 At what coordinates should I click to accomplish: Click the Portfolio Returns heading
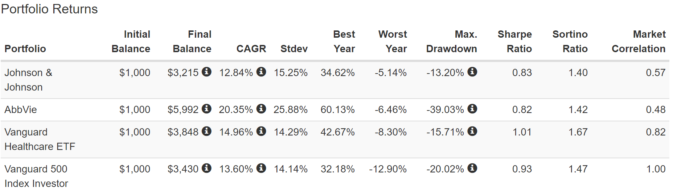pos(49,9)
